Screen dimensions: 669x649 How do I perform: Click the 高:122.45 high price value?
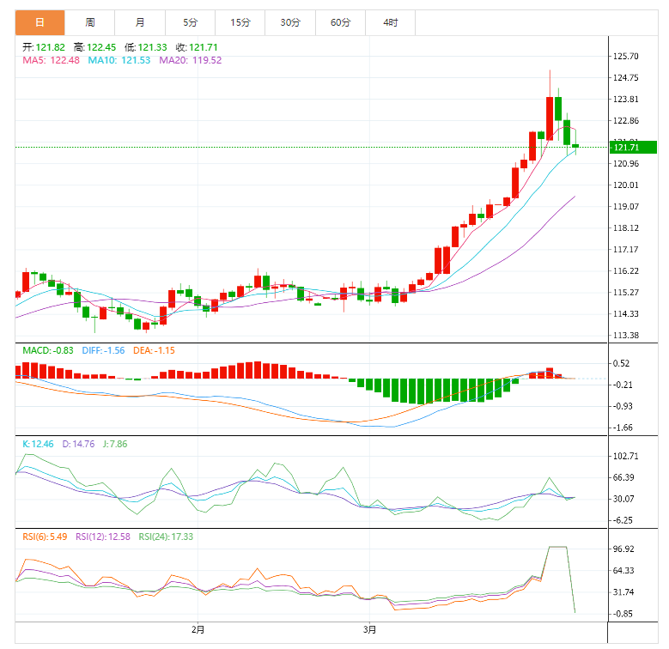(94, 47)
